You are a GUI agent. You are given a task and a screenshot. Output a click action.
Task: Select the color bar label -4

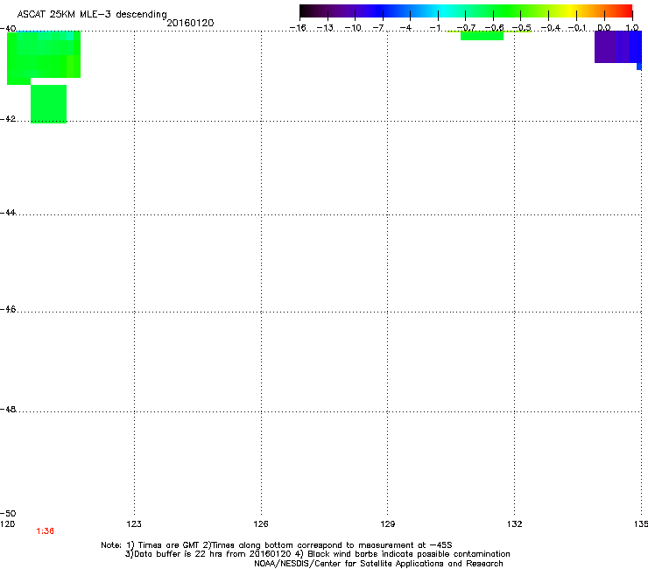(405, 28)
